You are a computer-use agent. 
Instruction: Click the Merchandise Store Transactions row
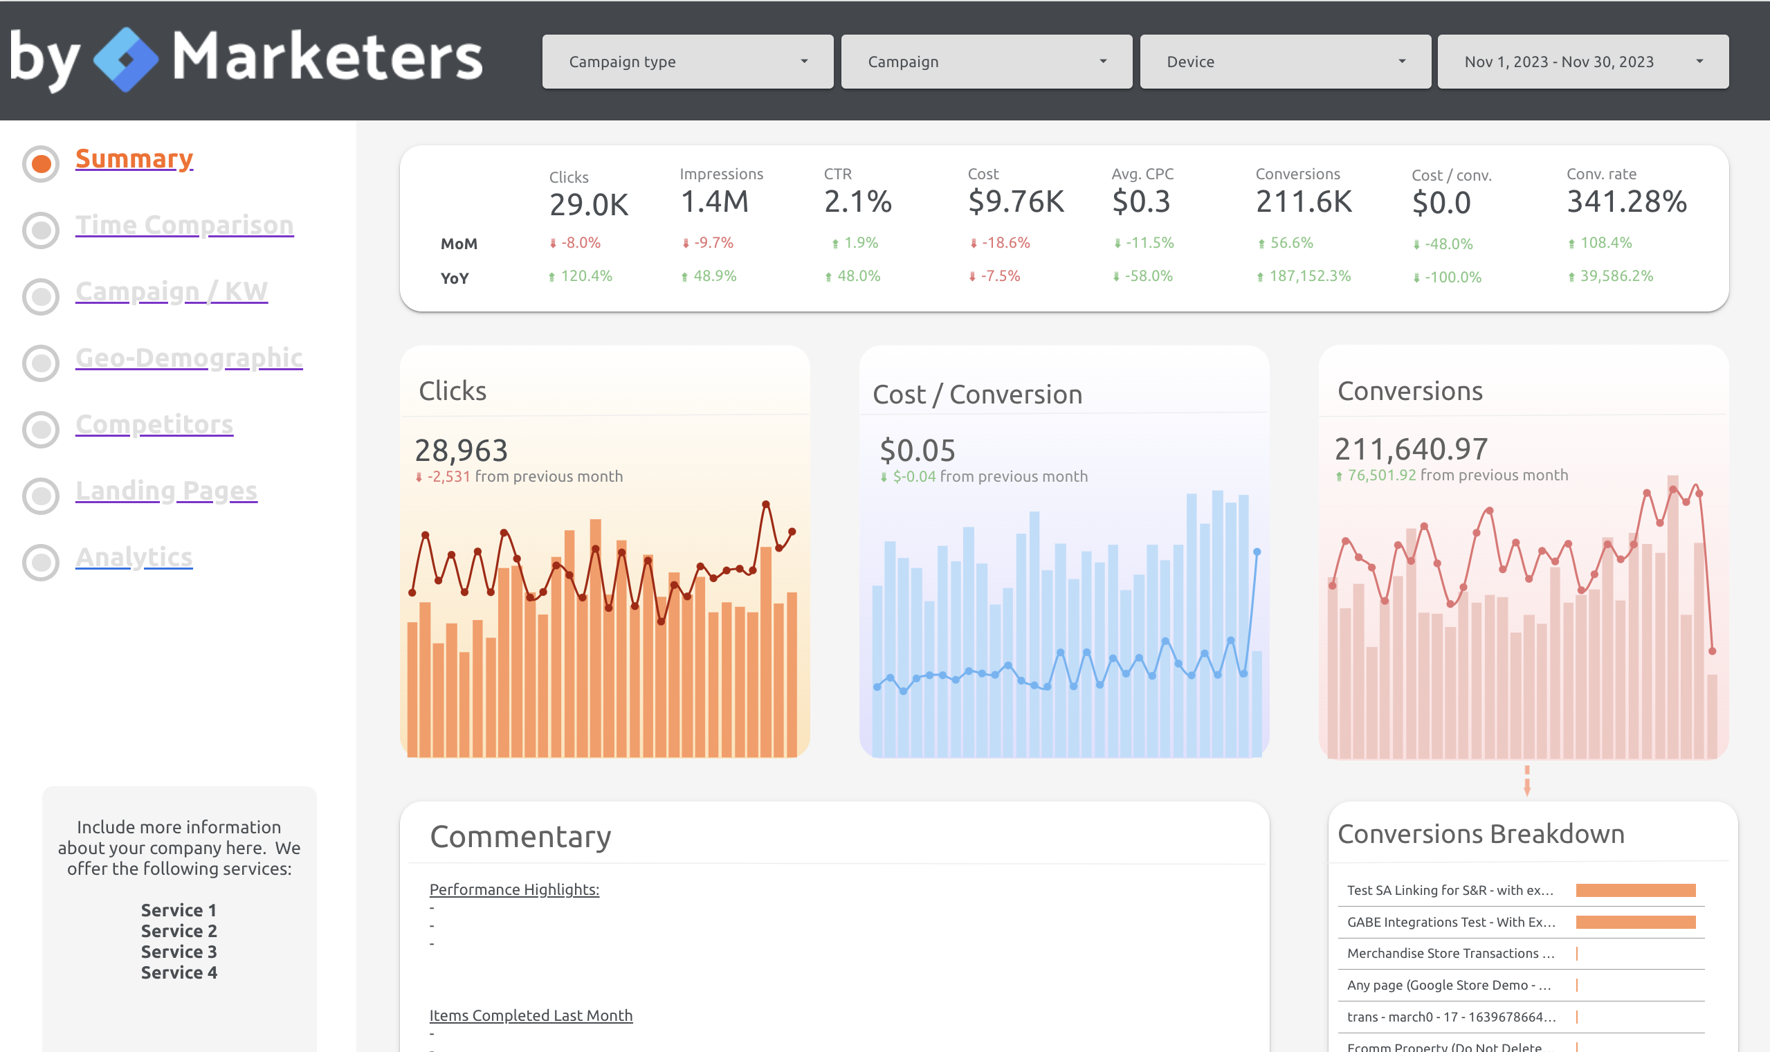[1522, 954]
